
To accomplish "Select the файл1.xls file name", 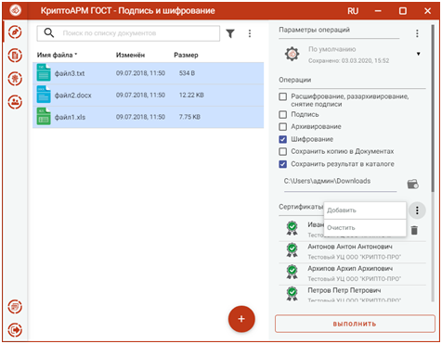I will tap(70, 117).
